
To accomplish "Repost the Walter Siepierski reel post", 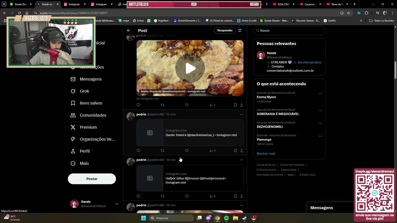I will click(x=163, y=105).
